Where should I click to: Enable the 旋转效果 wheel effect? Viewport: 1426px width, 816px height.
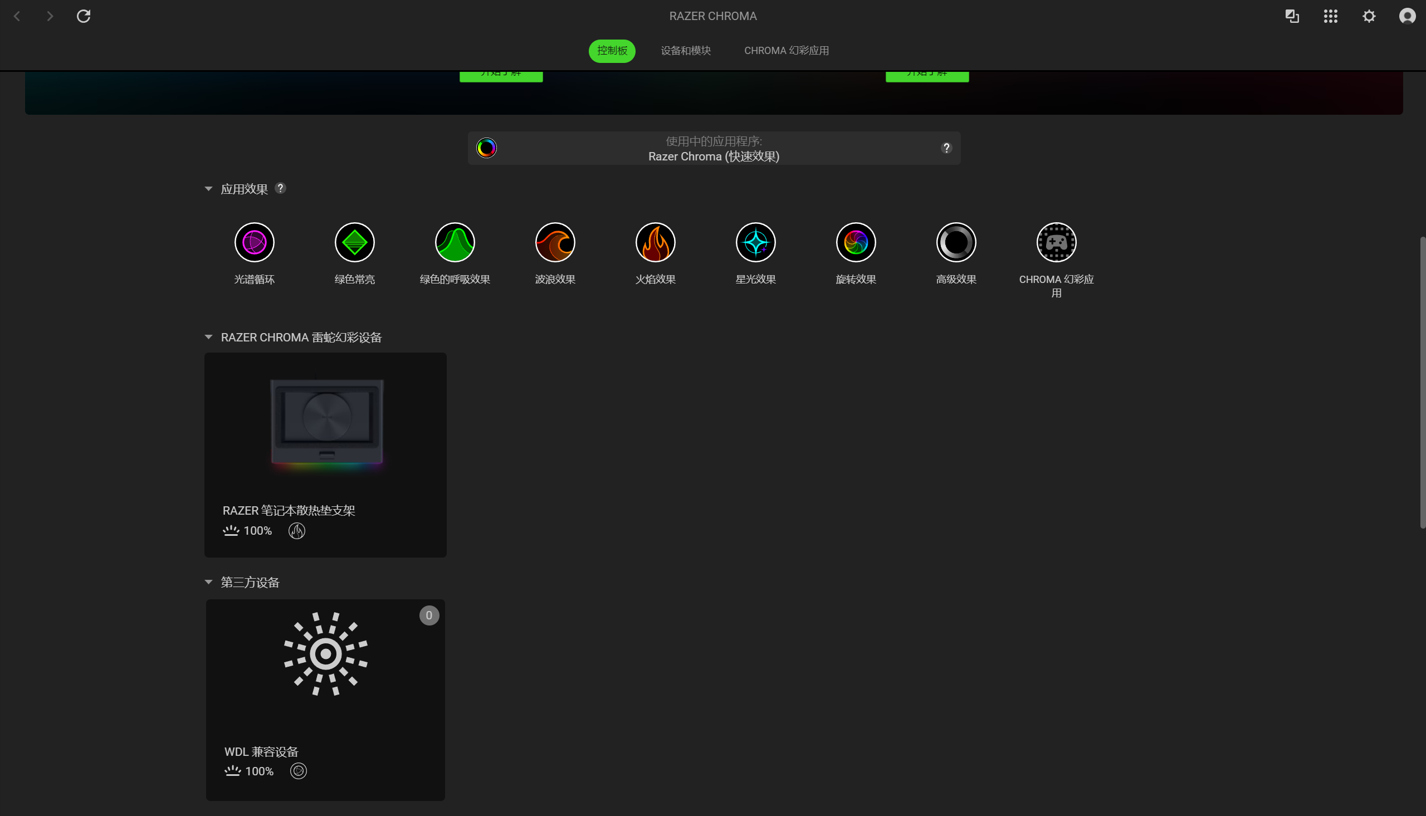pos(856,242)
